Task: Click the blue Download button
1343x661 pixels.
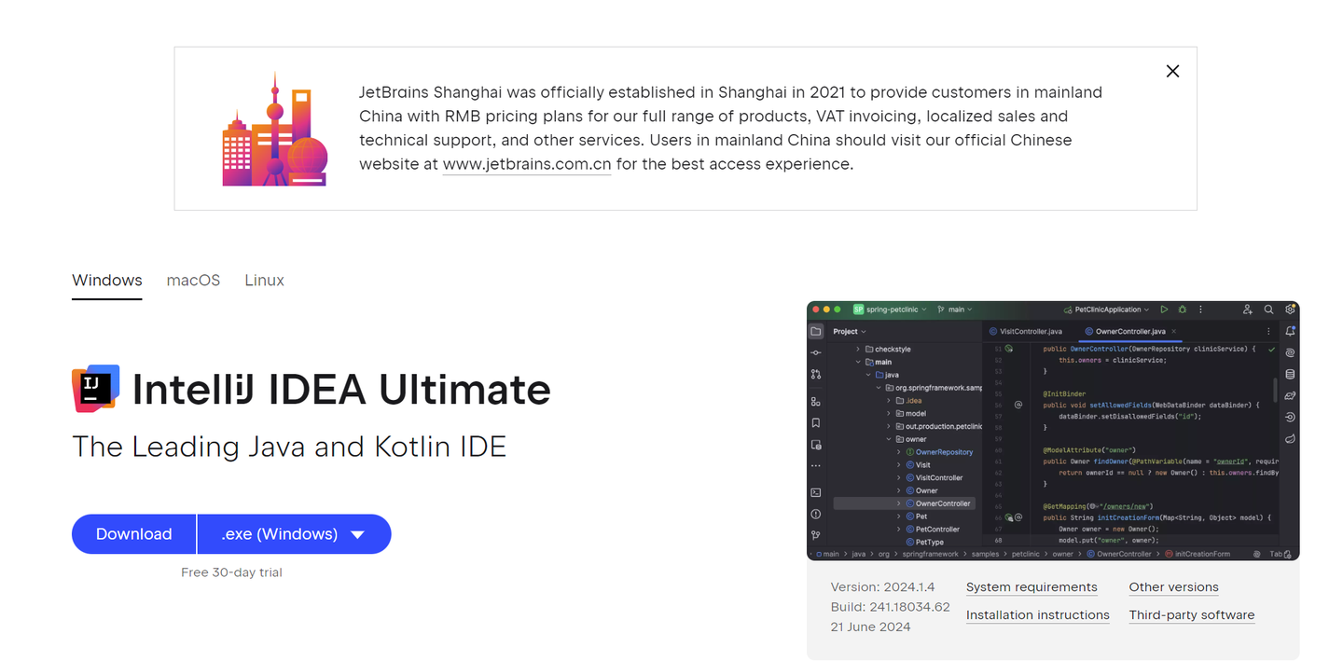Action: pyautogui.click(x=133, y=534)
